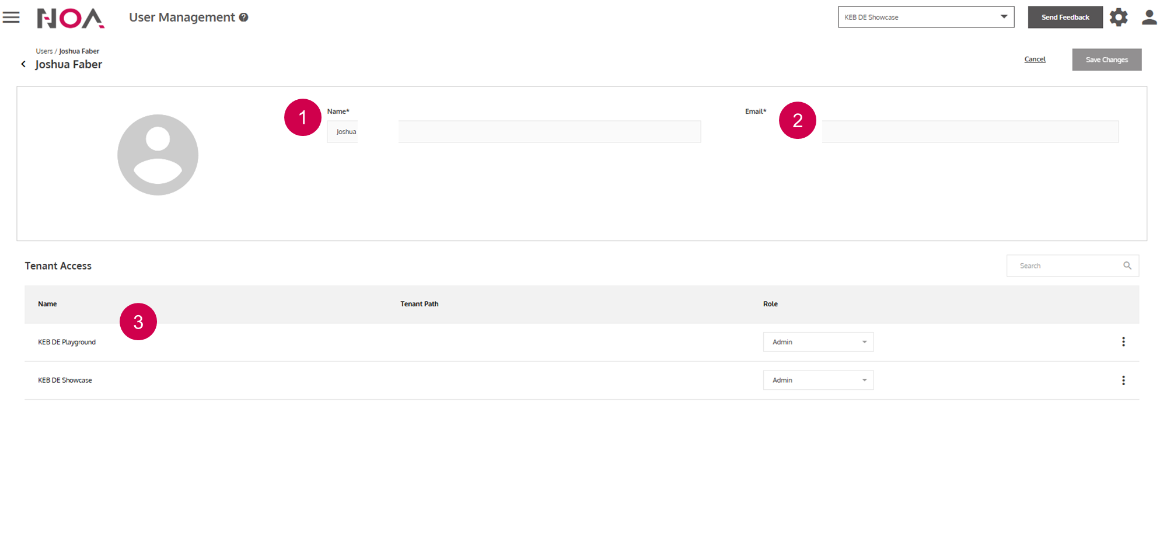Click the Cancel link
The width and height of the screenshot is (1167, 548).
click(1035, 60)
